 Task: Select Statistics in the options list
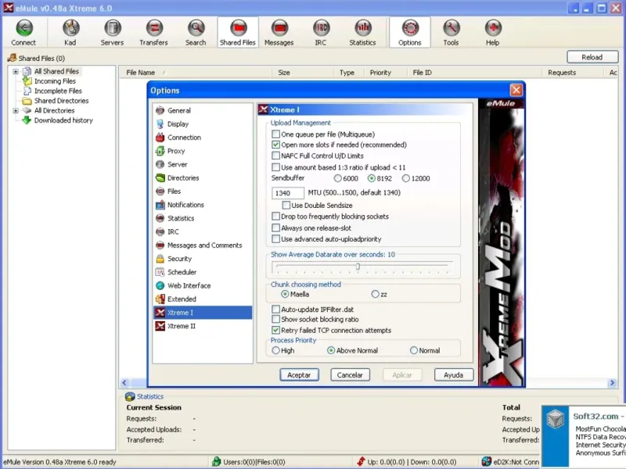tap(181, 218)
